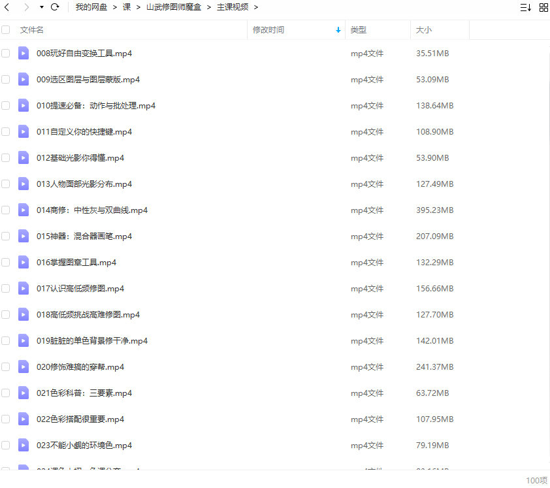Click video icon of 022色彩搭配很重要.mp4
The image size is (550, 488).
[24, 419]
